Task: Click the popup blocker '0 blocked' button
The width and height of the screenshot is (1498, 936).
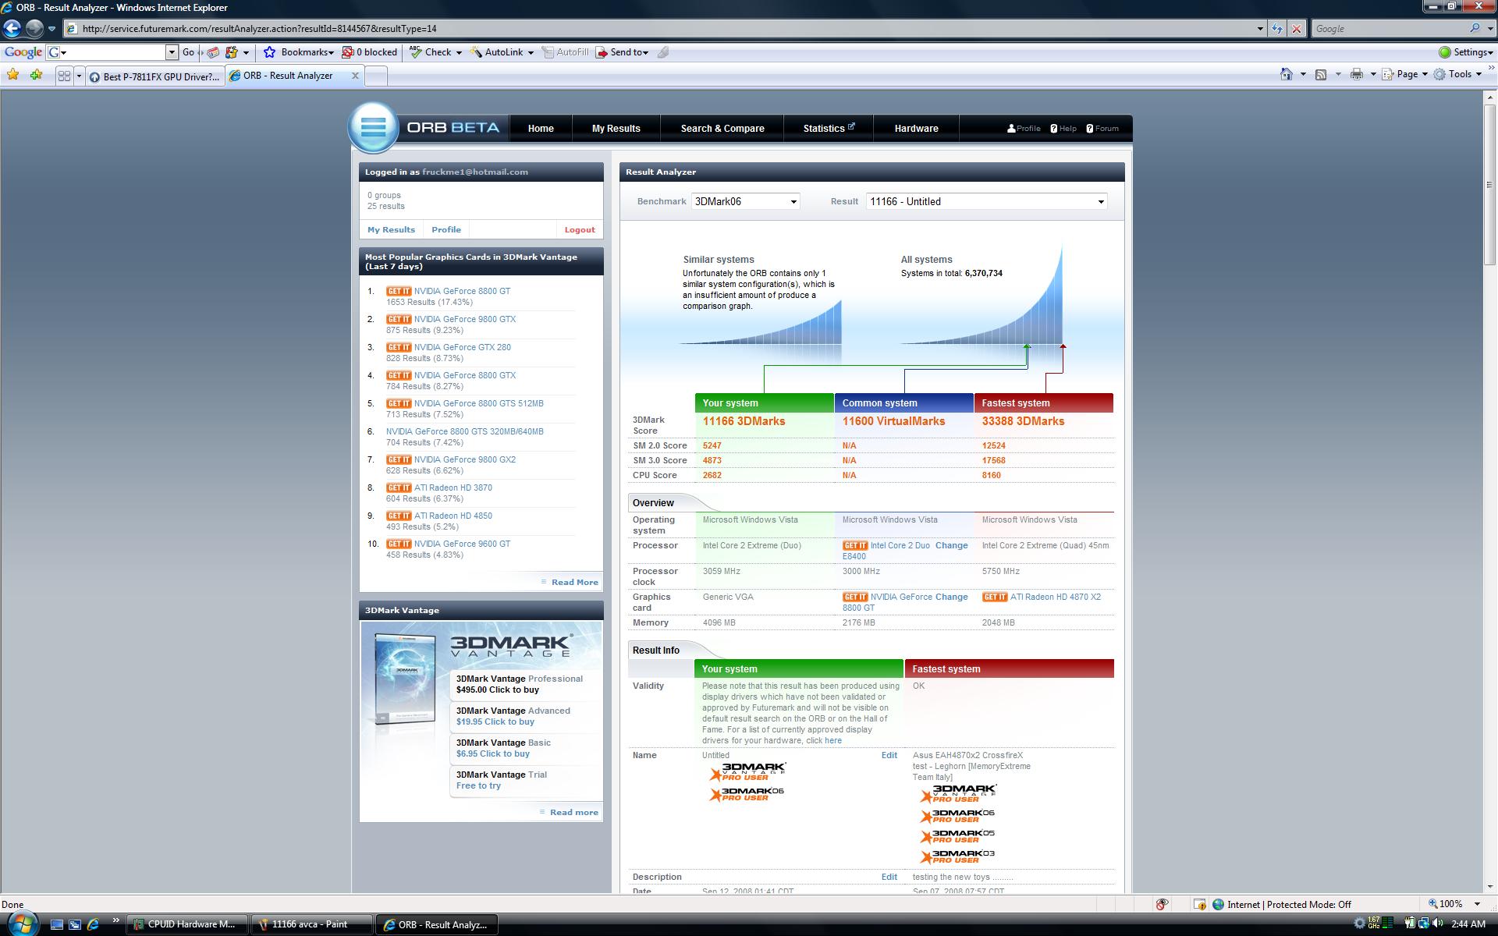Action: point(370,52)
